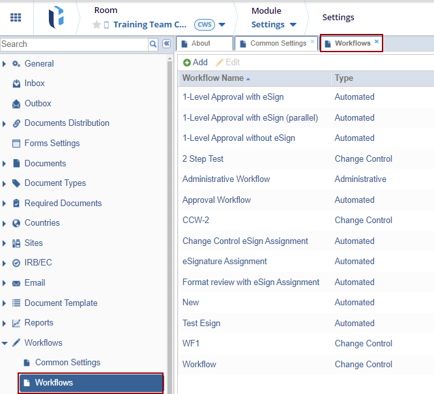The height and width of the screenshot is (394, 434).
Task: Select Common Settings under Workflows tree
Action: click(x=67, y=363)
